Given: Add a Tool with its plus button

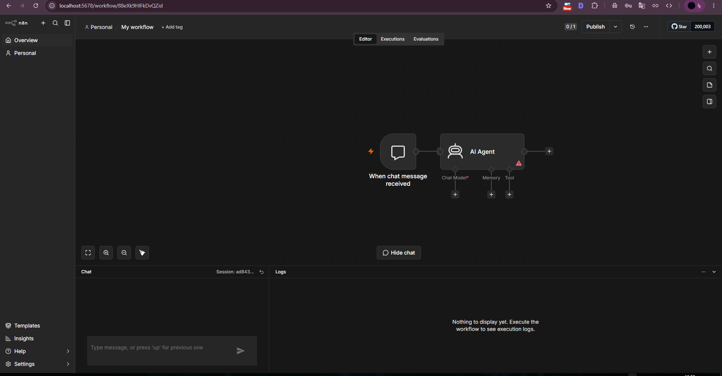Looking at the screenshot, I should [509, 194].
